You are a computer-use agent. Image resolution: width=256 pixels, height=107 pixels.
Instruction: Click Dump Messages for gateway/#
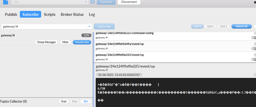click(46, 42)
